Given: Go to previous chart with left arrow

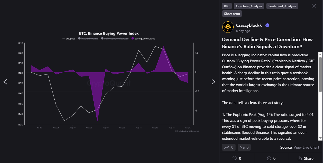Looking at the screenshot, I should [6, 82].
